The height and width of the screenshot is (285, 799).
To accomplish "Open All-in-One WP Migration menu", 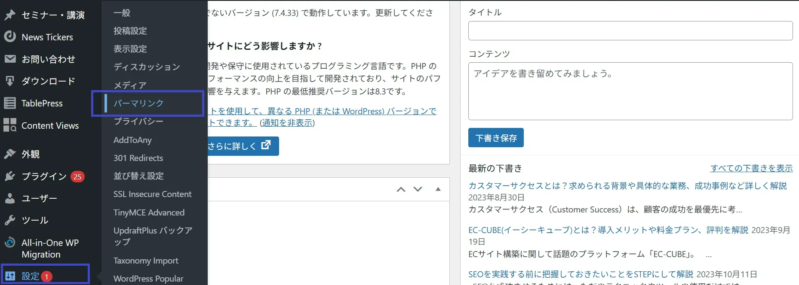I will (51, 248).
